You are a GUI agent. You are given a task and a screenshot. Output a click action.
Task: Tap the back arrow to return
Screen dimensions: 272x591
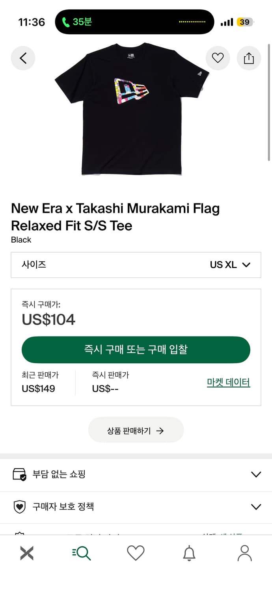click(23, 58)
